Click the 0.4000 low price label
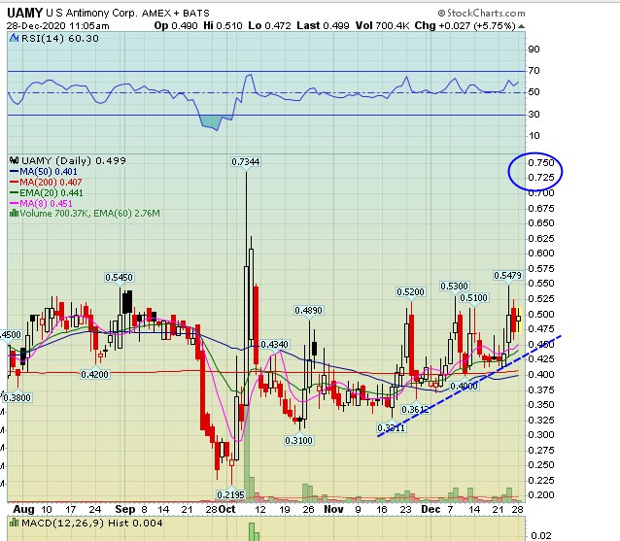 (x=464, y=387)
